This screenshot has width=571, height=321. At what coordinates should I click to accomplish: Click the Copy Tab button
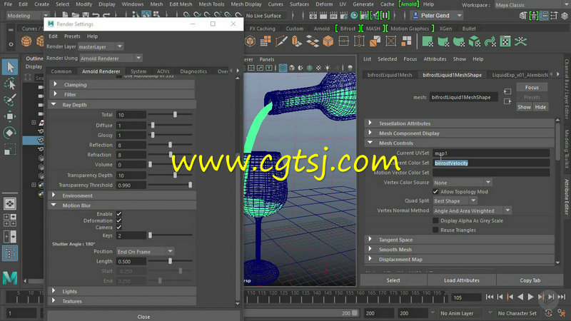tap(530, 280)
